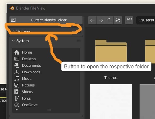Grab the System panel drag handle dots
The image size is (155, 119).
[x=79, y=41]
